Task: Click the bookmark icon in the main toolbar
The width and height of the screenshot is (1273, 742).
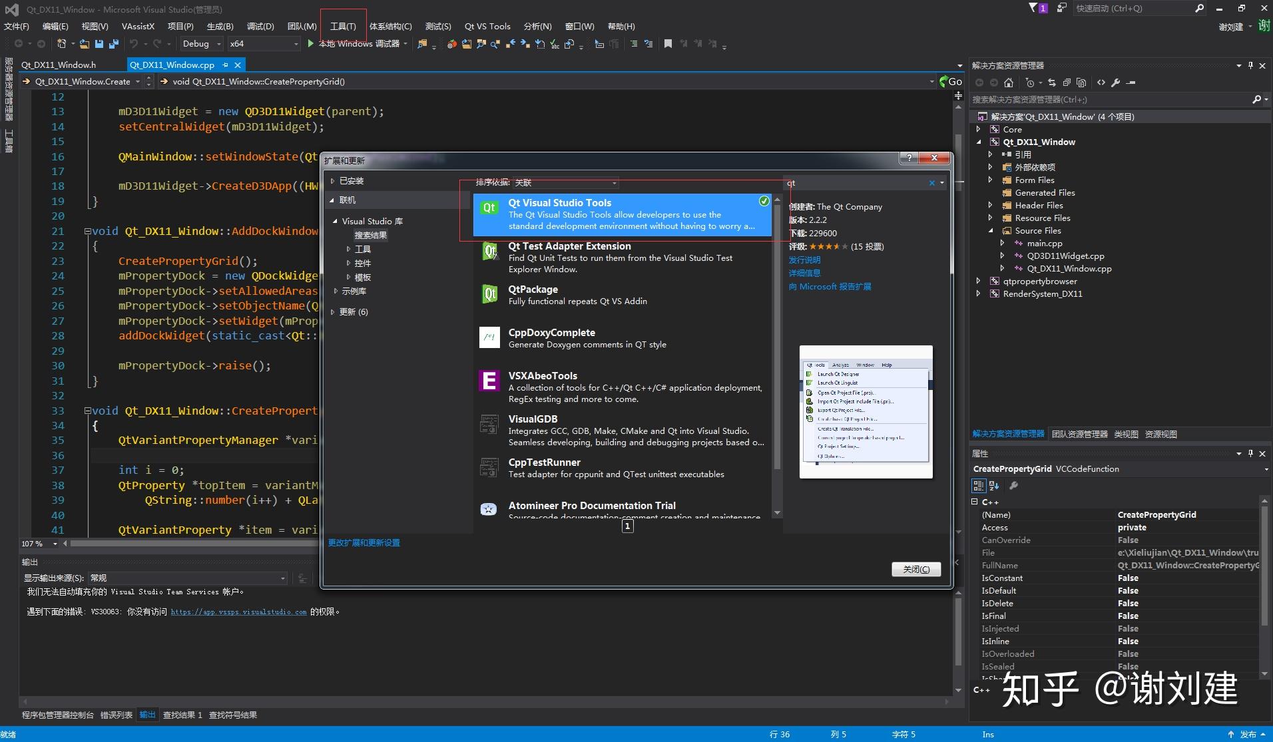Action: 668,43
